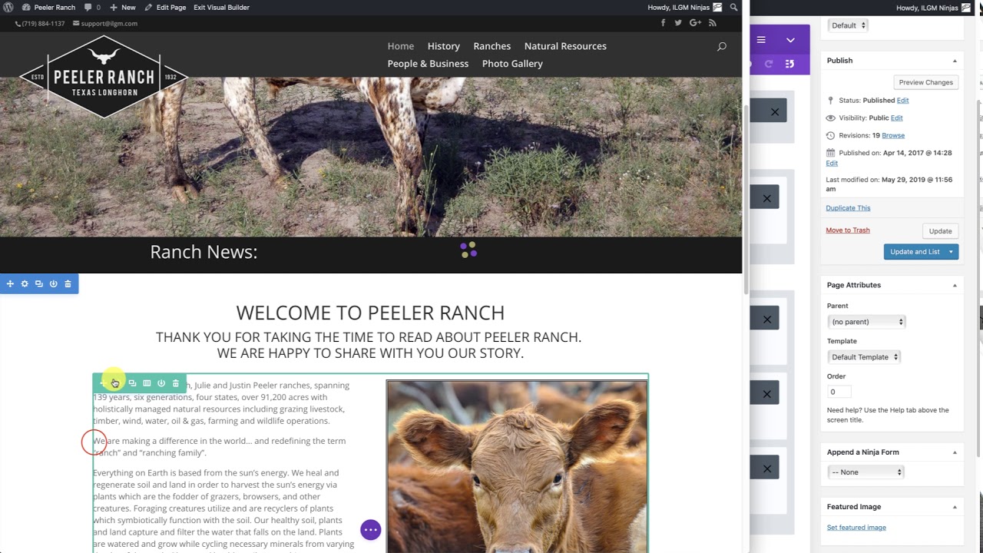Click the Duplicate This link
Image resolution: width=983 pixels, height=553 pixels.
point(848,208)
